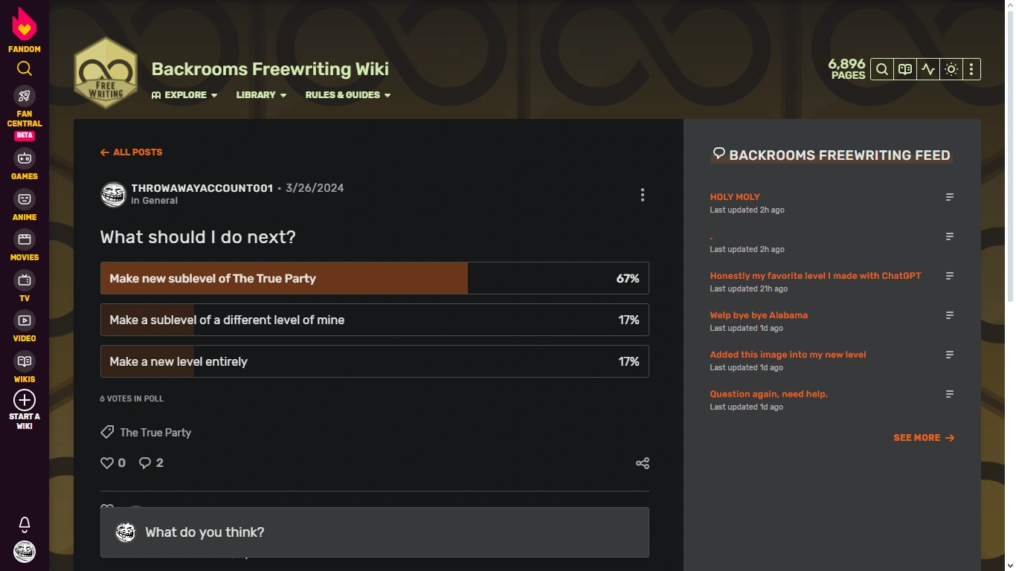This screenshot has height=571, width=1016.
Task: Click See More in the feed
Action: (923, 438)
